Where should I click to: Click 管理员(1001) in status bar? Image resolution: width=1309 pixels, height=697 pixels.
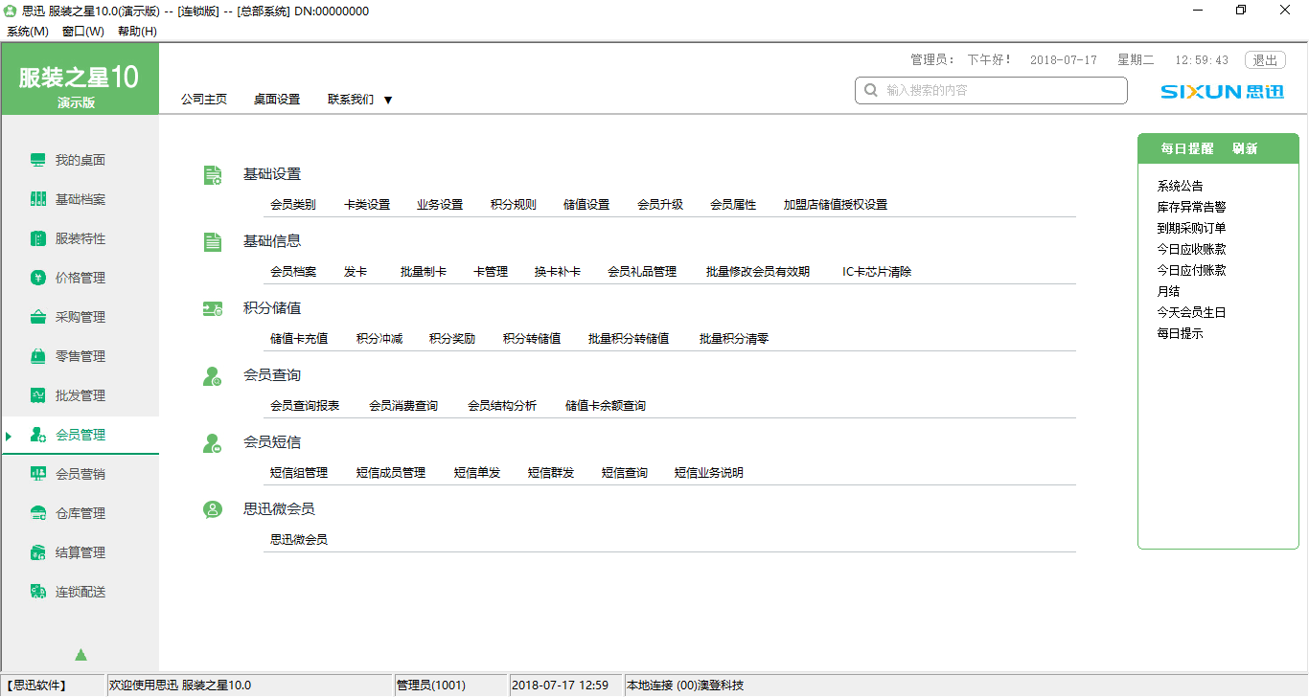click(431, 686)
